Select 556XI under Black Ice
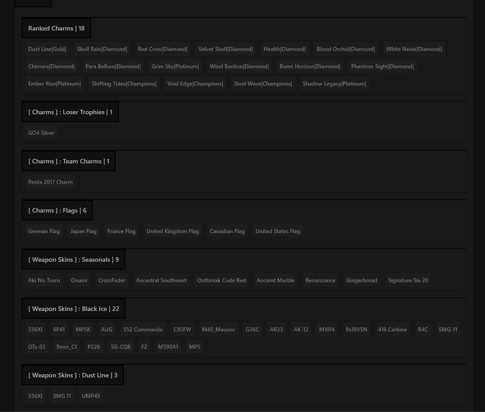This screenshot has width=485, height=412. (35, 330)
